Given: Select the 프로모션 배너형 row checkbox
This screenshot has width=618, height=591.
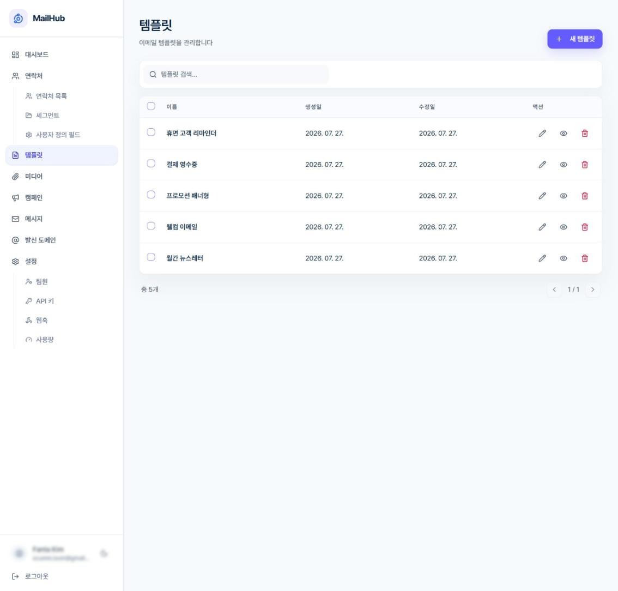Looking at the screenshot, I should click(x=151, y=195).
